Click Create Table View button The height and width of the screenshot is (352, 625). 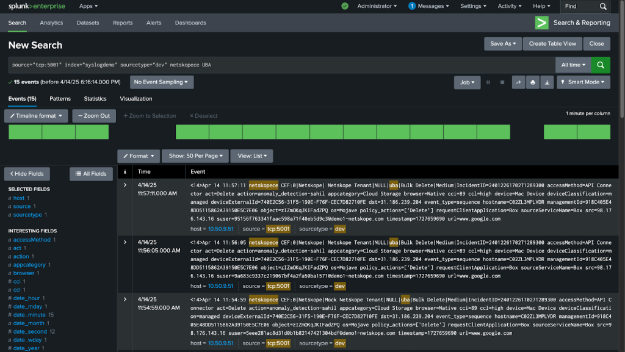552,44
